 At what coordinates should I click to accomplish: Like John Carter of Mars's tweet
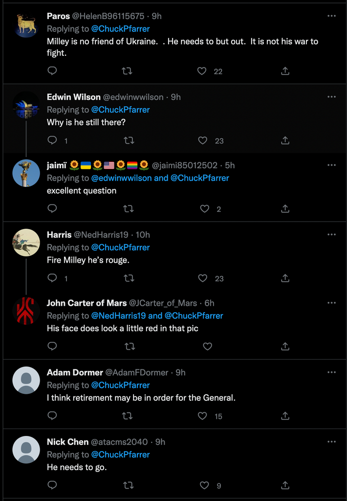click(x=207, y=346)
